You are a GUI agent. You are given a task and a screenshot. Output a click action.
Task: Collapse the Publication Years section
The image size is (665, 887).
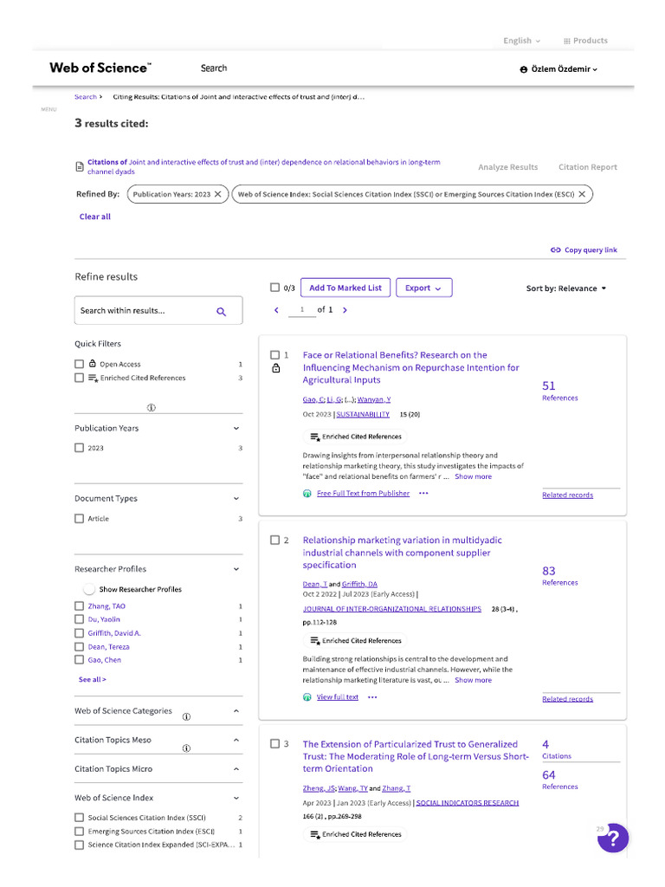pos(236,429)
